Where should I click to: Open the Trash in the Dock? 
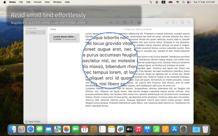tap(205, 129)
